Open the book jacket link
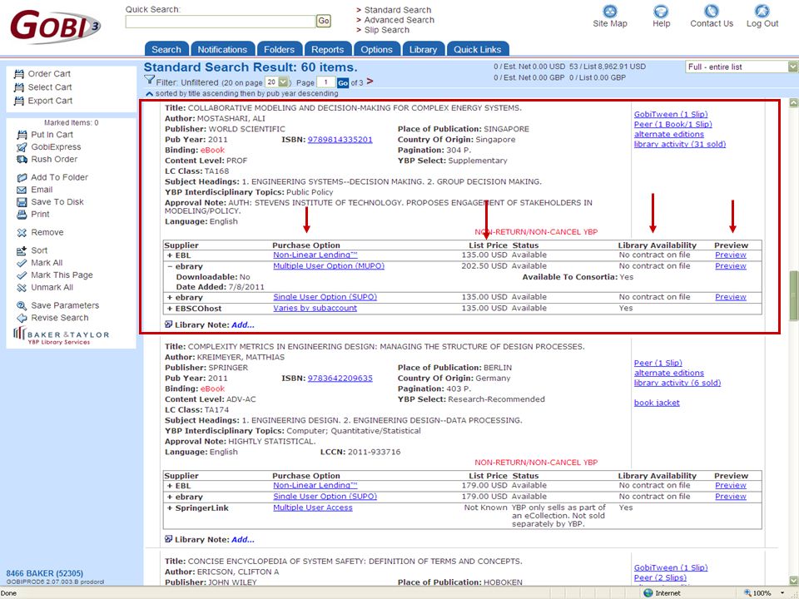The height and width of the screenshot is (599, 799). tap(657, 403)
